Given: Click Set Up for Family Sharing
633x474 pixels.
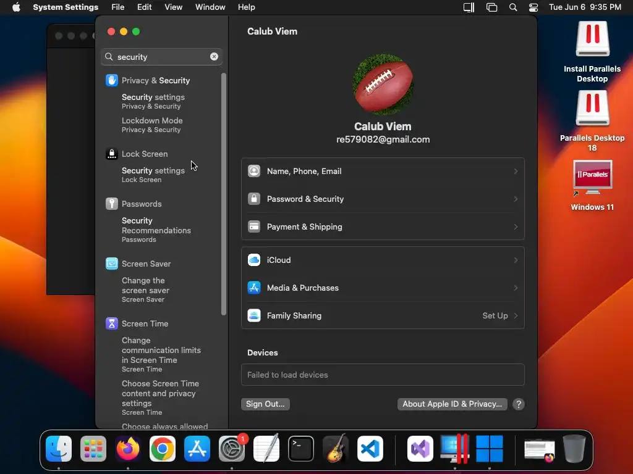Looking at the screenshot, I should pyautogui.click(x=495, y=316).
